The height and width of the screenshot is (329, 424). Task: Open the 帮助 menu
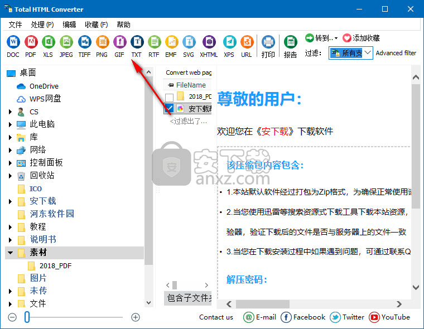pyautogui.click(x=124, y=25)
